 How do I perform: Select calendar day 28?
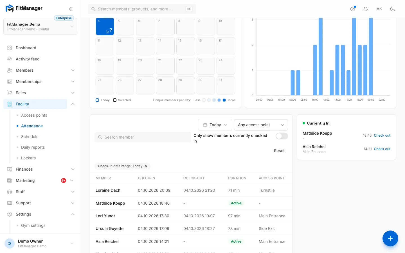(x=165, y=85)
